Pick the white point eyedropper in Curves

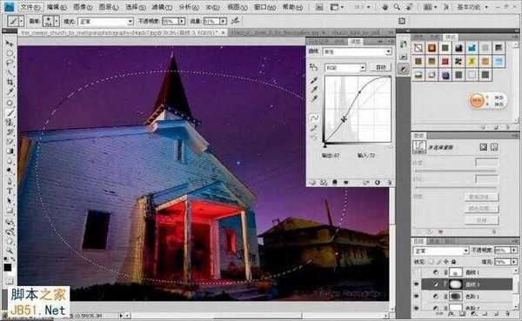click(x=313, y=99)
